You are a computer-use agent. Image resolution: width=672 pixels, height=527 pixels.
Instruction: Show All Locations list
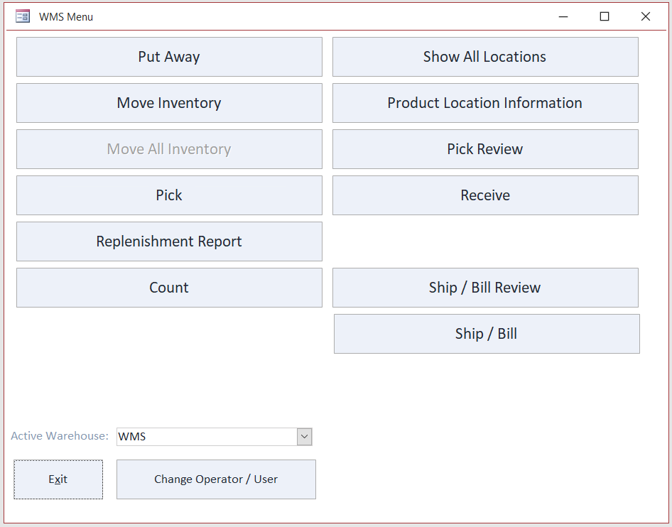[485, 57]
